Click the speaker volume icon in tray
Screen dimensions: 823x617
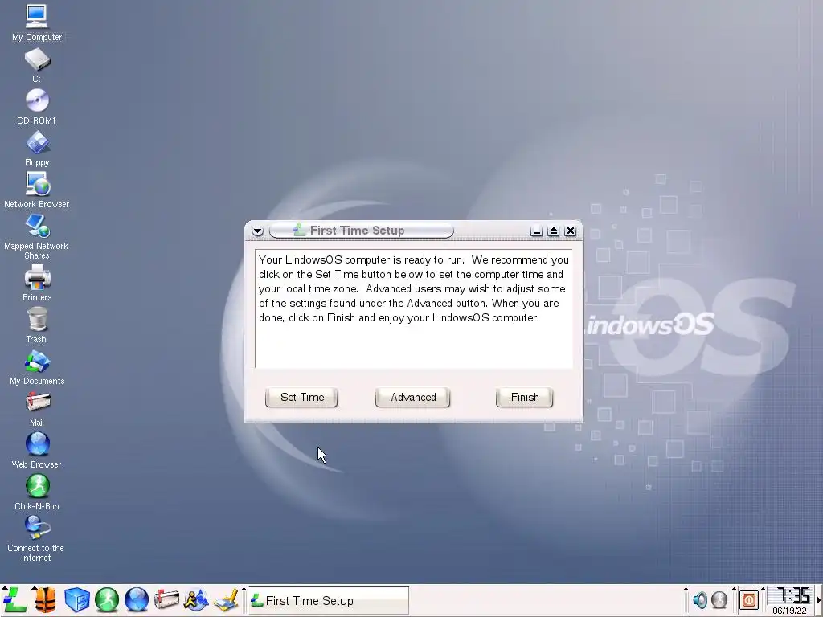pyautogui.click(x=700, y=599)
